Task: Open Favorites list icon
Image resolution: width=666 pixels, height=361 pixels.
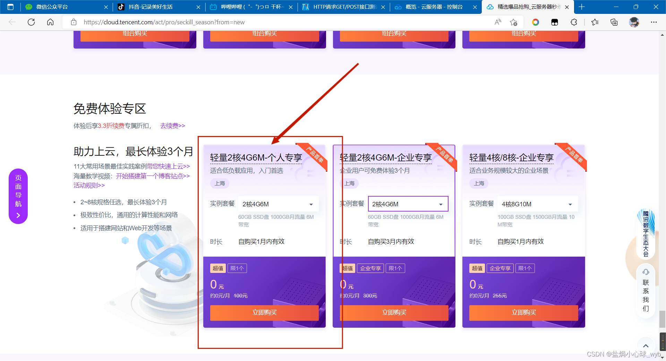Action: (595, 22)
